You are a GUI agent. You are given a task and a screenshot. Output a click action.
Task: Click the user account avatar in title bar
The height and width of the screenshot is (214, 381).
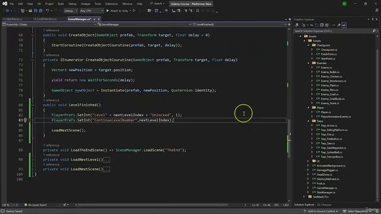(x=344, y=4)
